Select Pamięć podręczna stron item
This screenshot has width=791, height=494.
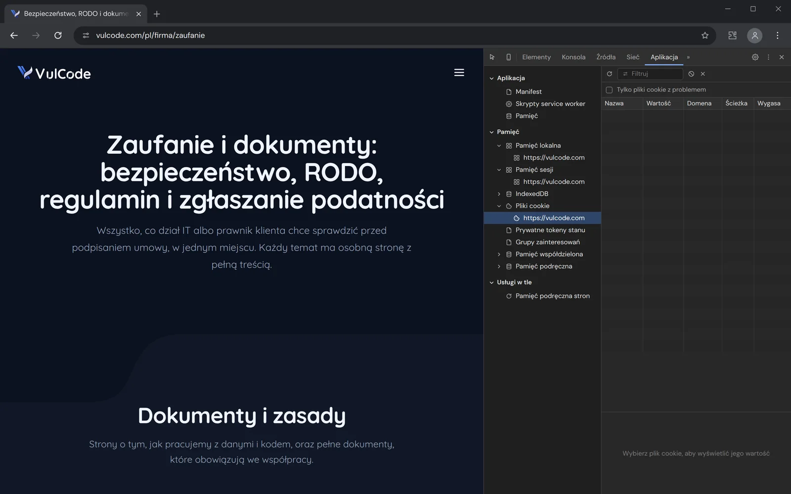click(552, 296)
